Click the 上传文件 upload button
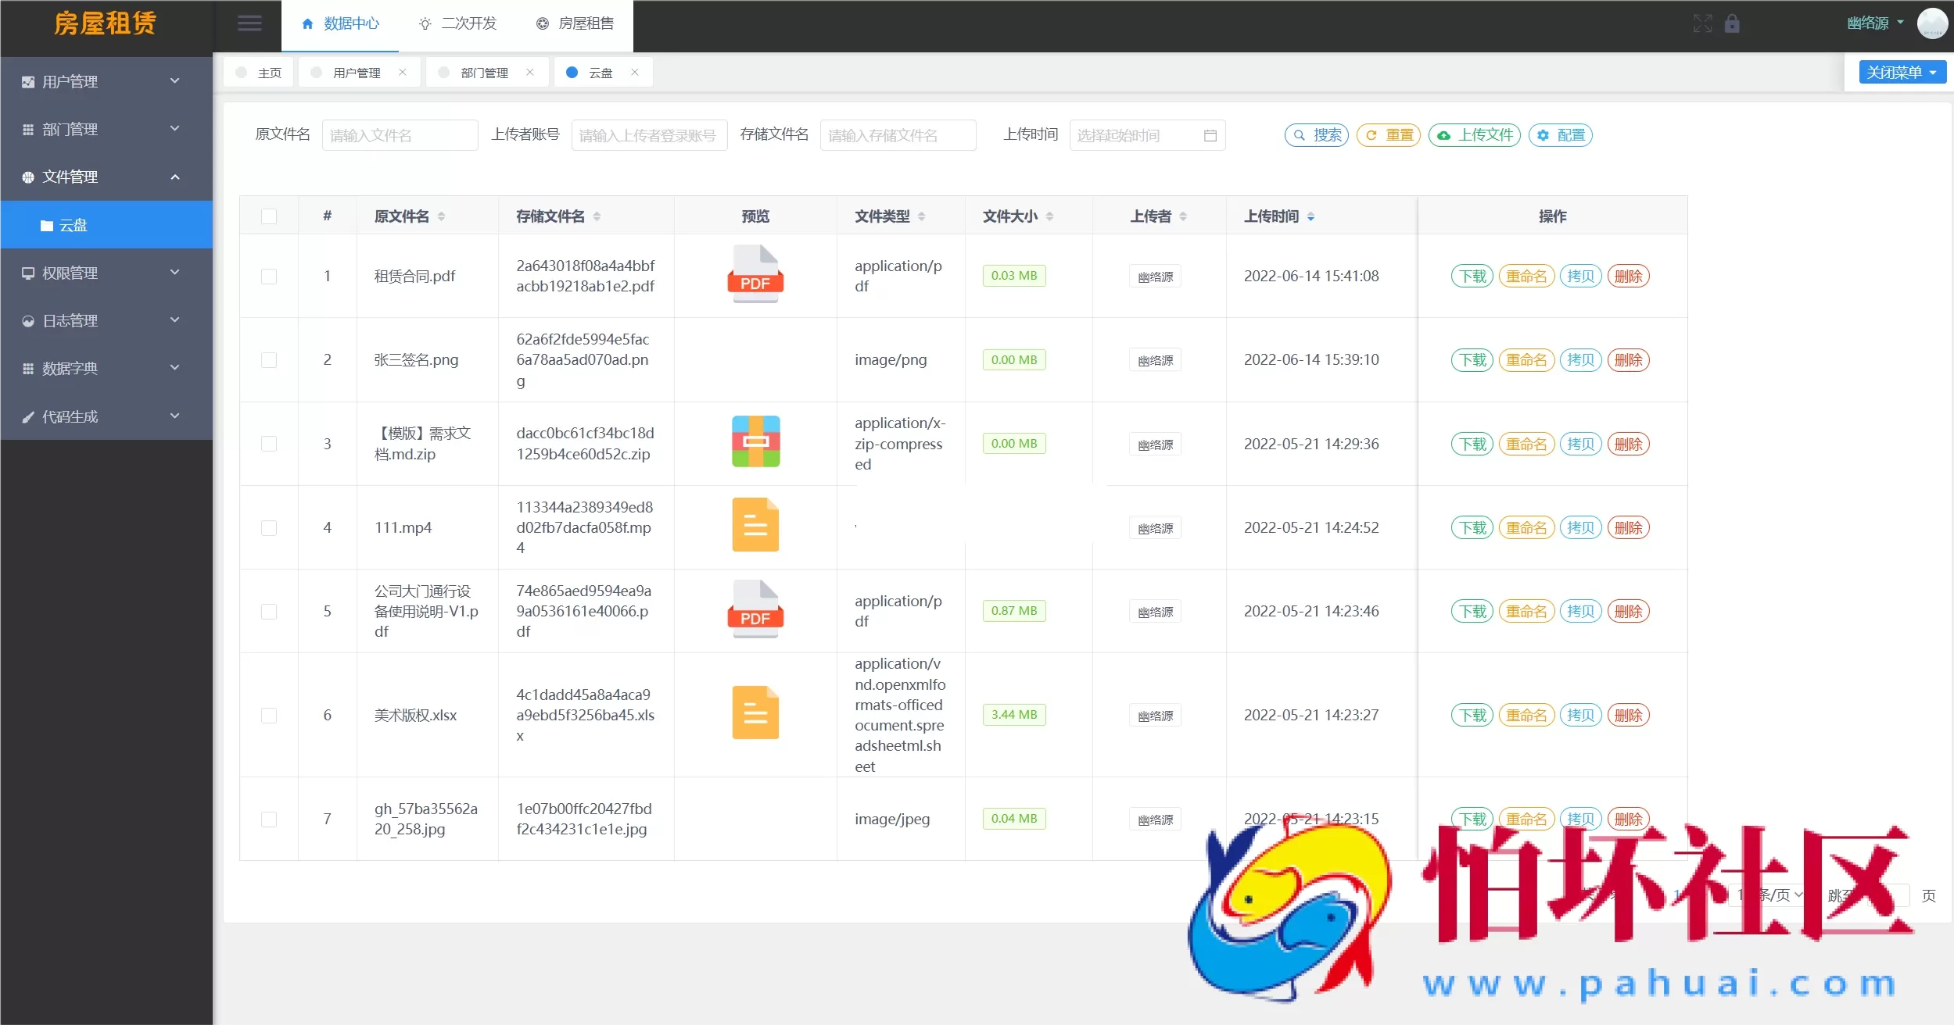This screenshot has width=1954, height=1025. click(x=1473, y=134)
